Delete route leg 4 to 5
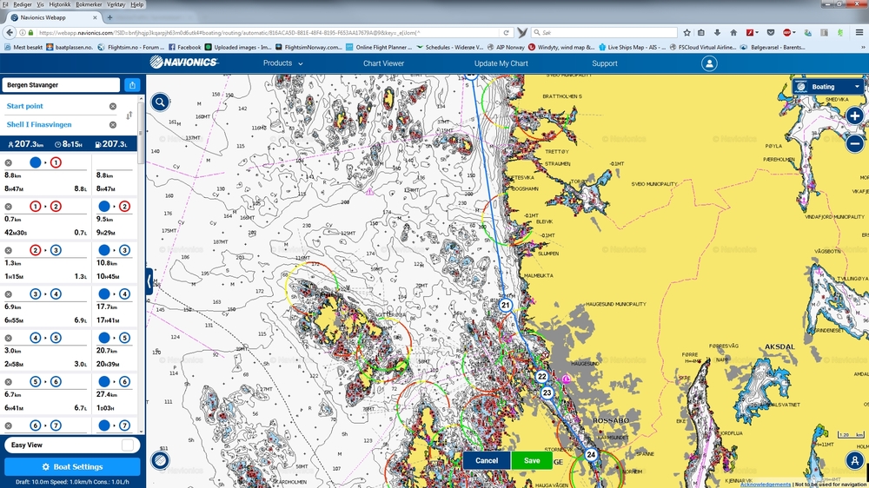 pos(9,338)
